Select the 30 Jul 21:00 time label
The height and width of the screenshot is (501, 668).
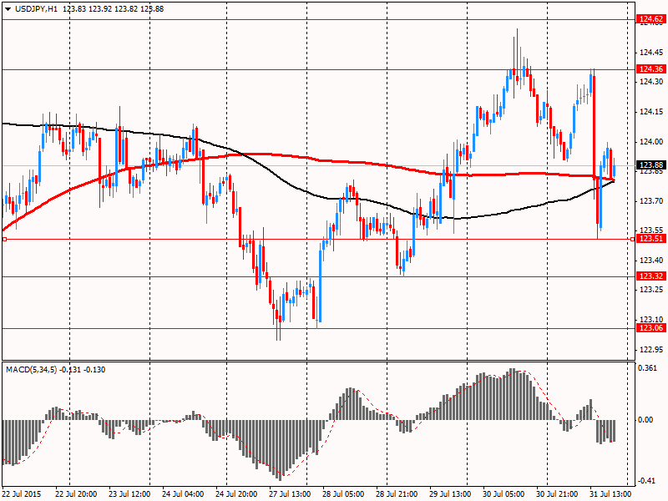557,494
